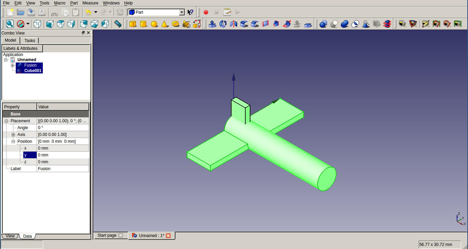The height and width of the screenshot is (249, 468).
Task: Open the File menu
Action: tap(6, 3)
